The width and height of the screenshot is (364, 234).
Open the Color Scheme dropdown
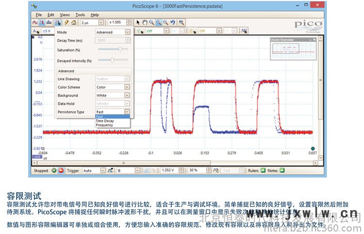pyautogui.click(x=113, y=87)
